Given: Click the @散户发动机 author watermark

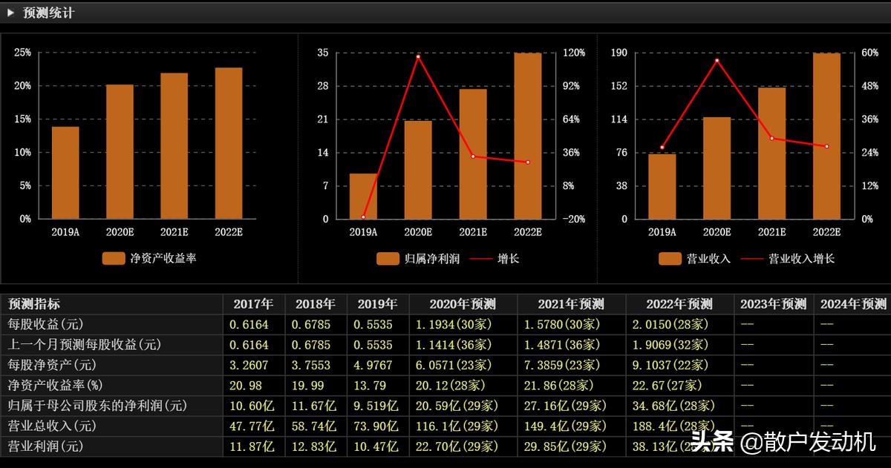Looking at the screenshot, I should 807,443.
